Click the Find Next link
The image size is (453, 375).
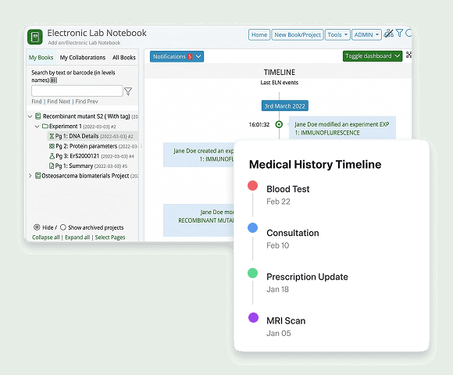point(59,102)
